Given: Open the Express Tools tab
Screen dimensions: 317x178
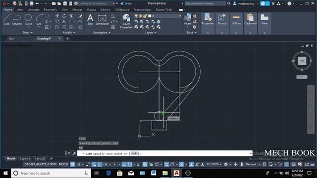Looking at the screenshot, I should [164, 9].
